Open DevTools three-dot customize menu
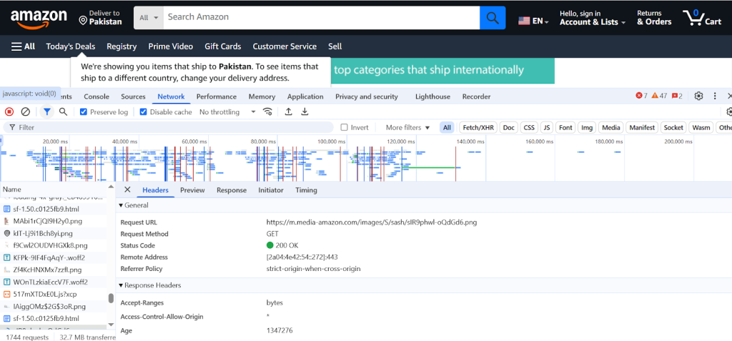 tap(715, 97)
